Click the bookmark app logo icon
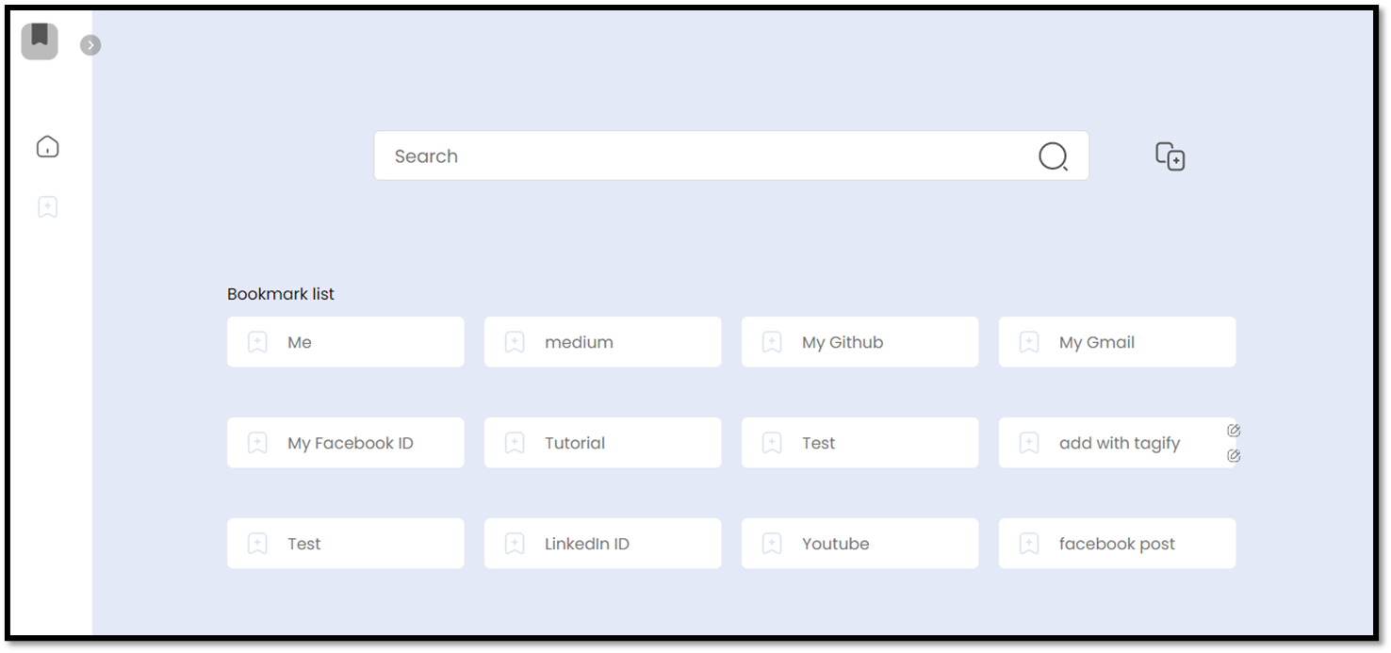 point(40,41)
